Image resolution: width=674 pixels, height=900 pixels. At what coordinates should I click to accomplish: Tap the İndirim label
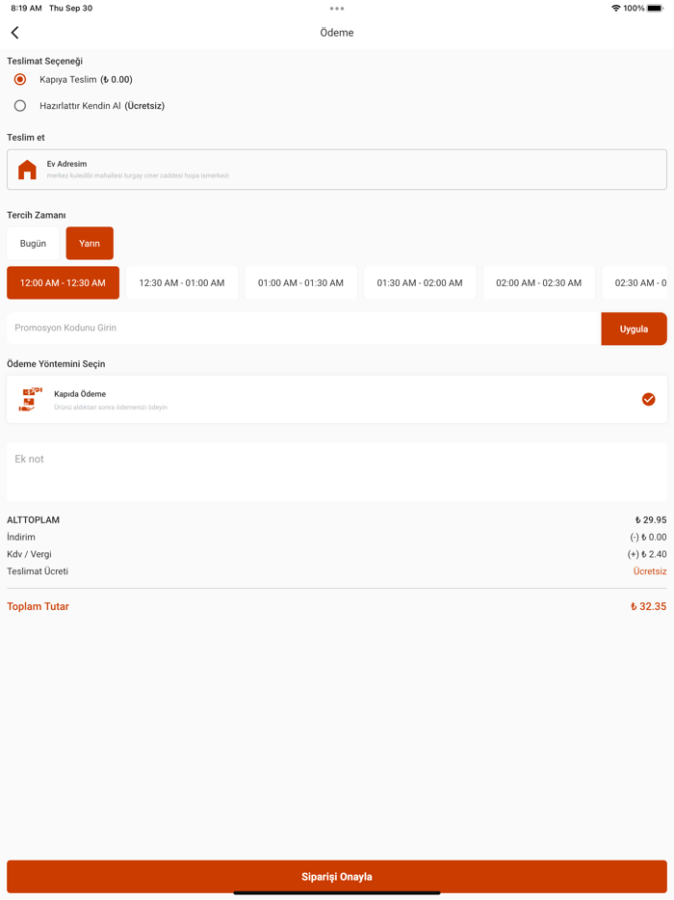(21, 538)
